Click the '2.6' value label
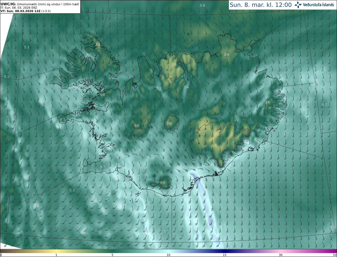The height and width of the screenshot is (257, 337). pos(174,64)
